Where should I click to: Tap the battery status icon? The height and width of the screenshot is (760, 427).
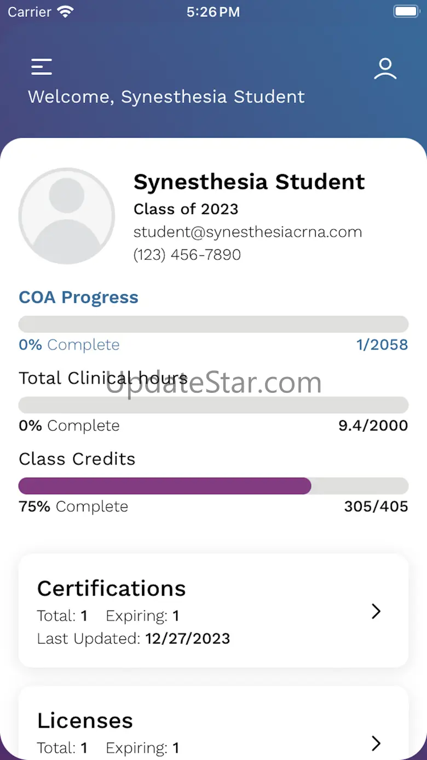(x=406, y=12)
